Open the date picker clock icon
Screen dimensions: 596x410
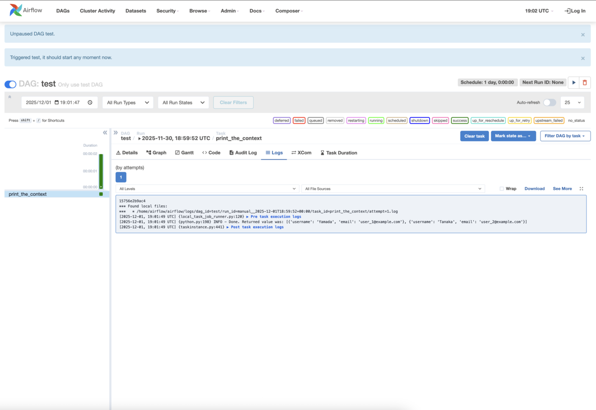(x=90, y=102)
